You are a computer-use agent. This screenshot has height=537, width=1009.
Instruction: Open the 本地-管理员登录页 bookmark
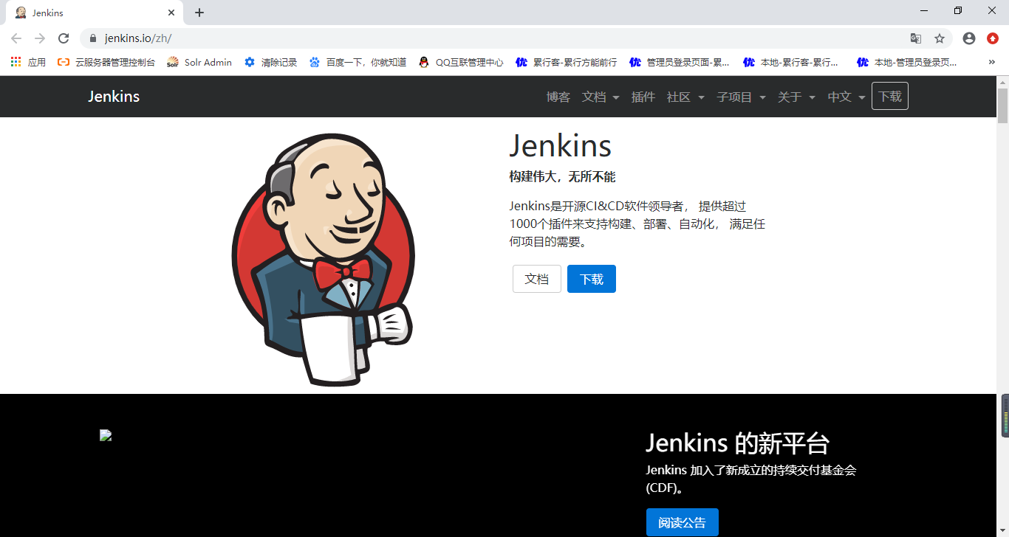pos(907,63)
